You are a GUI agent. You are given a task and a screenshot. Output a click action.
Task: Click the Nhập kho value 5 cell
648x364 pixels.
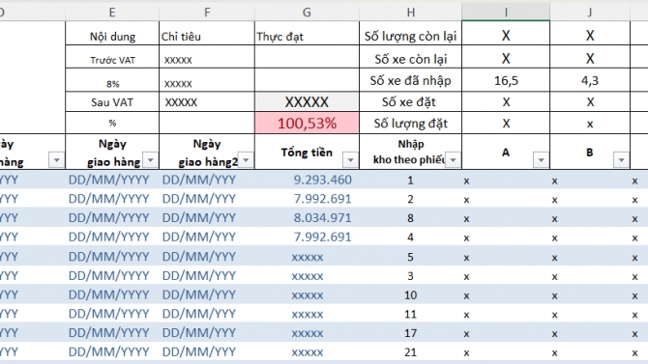point(410,256)
